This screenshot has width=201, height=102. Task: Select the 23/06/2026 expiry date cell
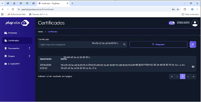point(46,67)
